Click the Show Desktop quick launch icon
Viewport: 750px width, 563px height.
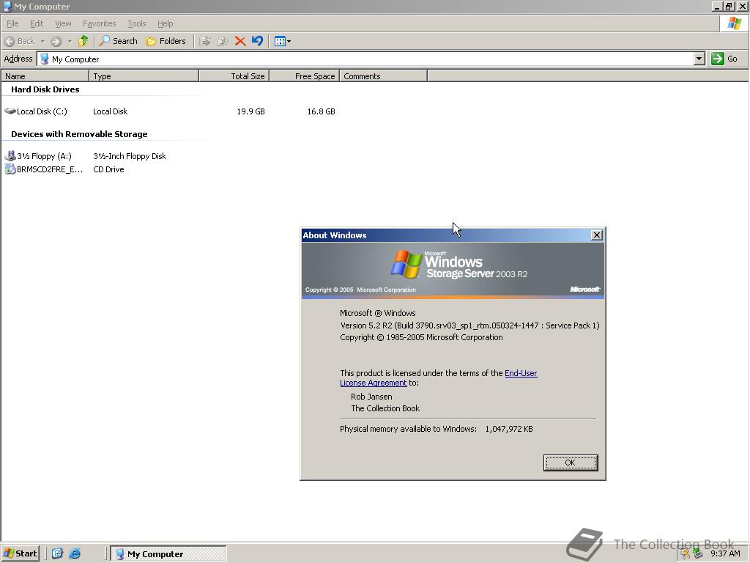(57, 553)
